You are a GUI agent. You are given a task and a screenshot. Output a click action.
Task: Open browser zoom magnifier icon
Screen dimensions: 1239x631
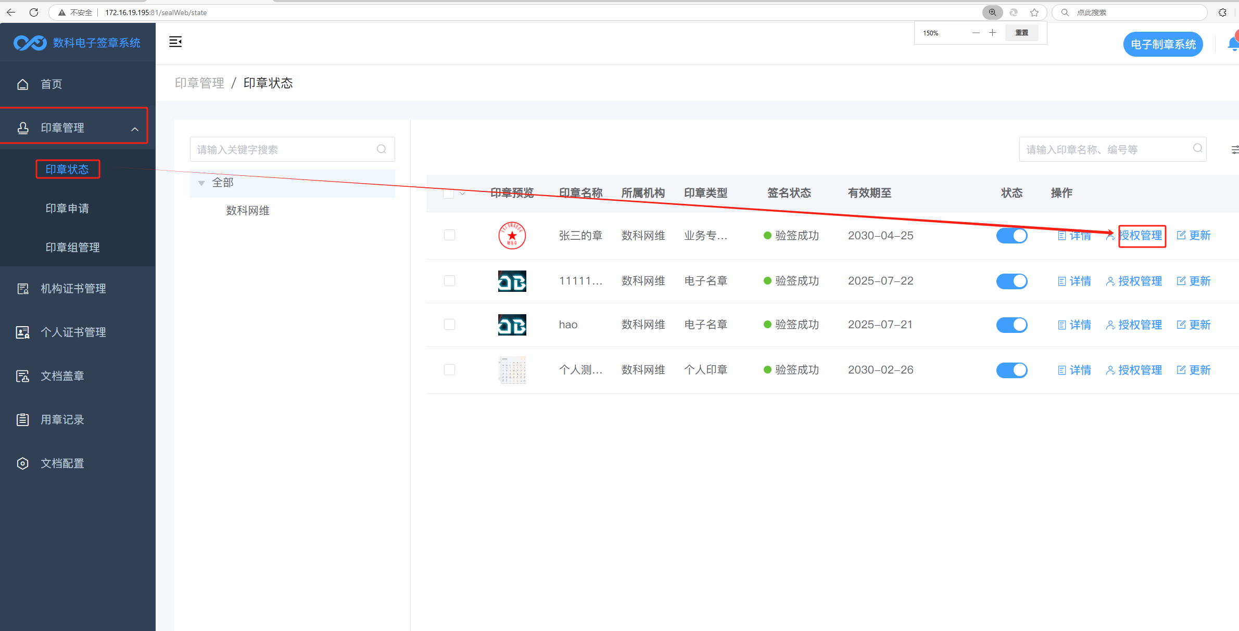coord(992,12)
